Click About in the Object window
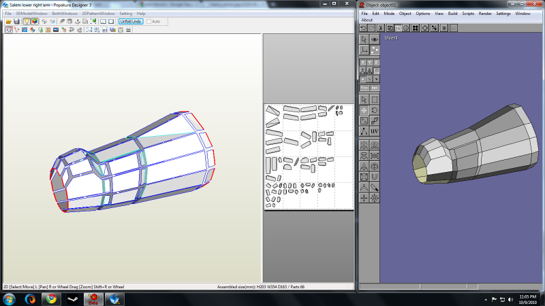 367,20
